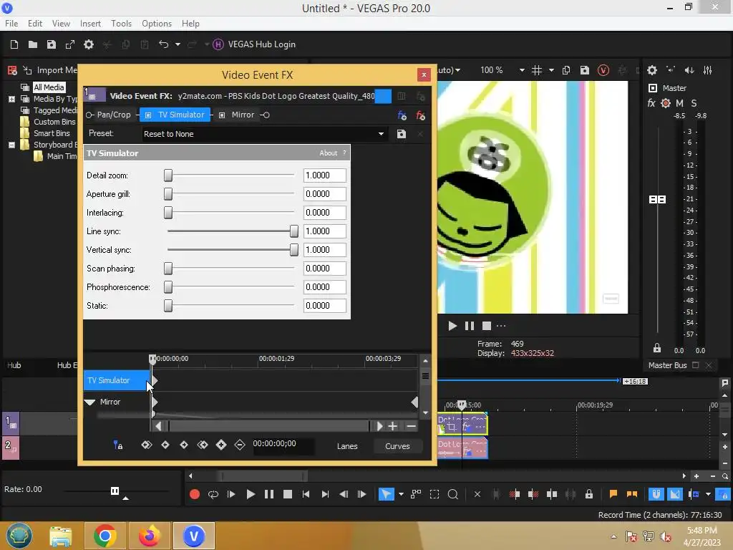
Task: Click the Plug-In Chain add fx icon
Action: point(402,115)
